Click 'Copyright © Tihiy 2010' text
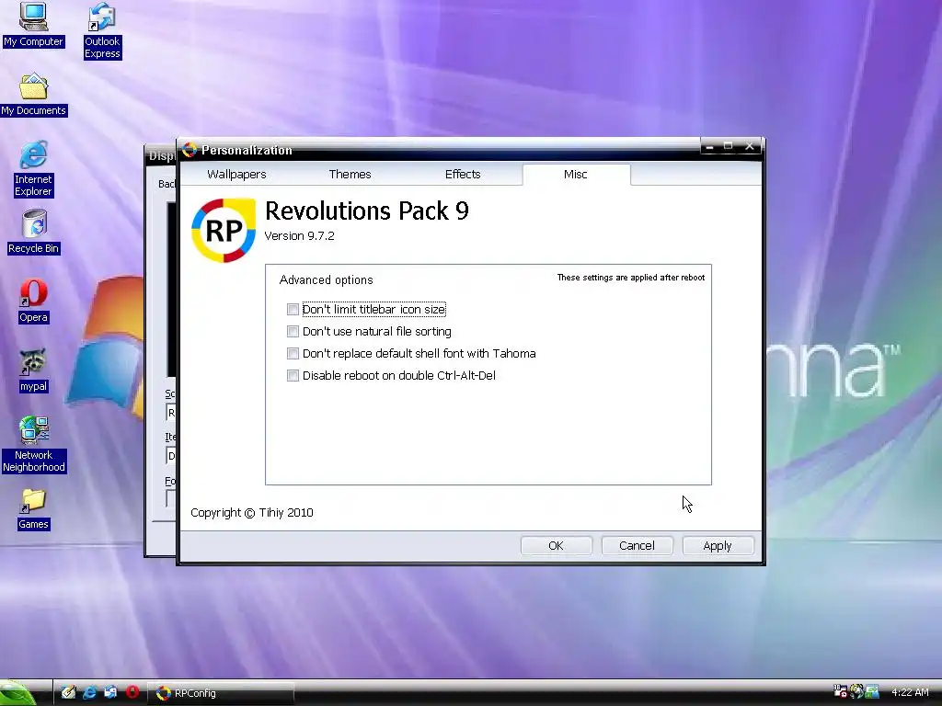The width and height of the screenshot is (942, 706). coord(252,513)
